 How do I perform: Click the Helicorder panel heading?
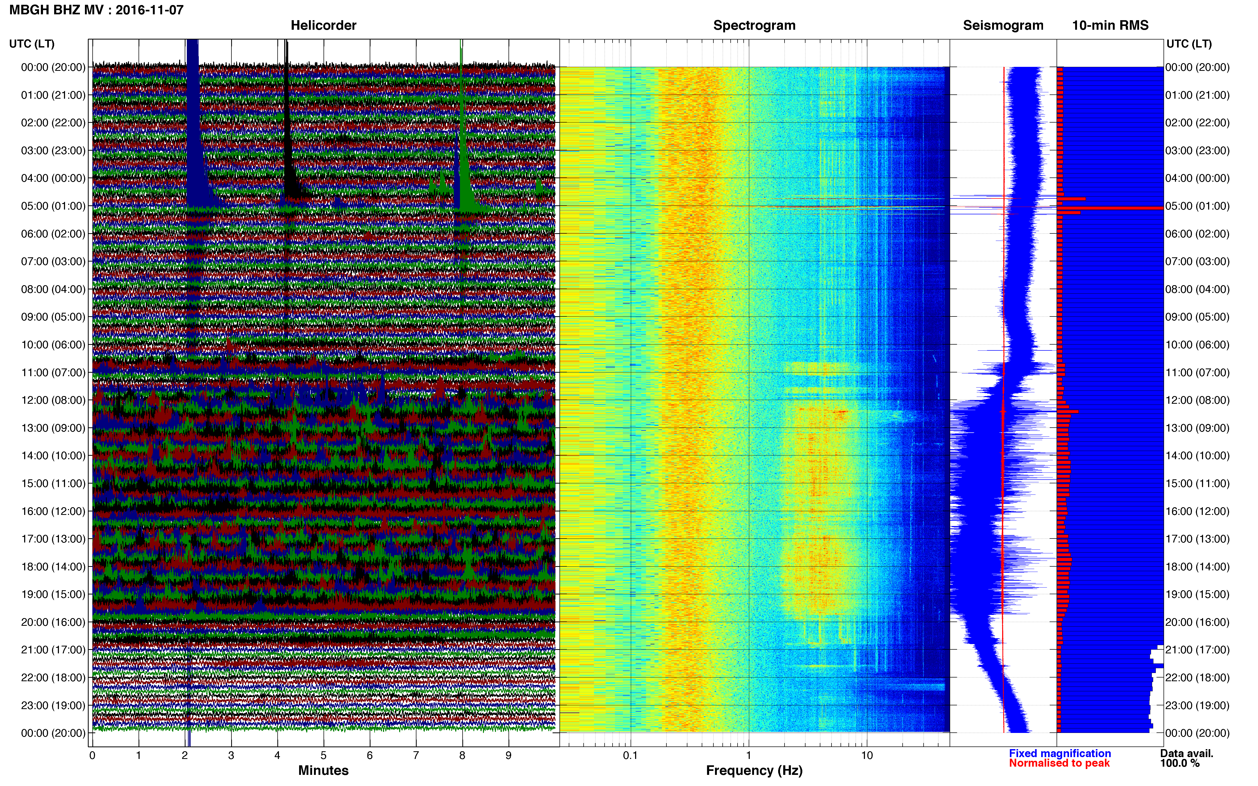(x=323, y=25)
